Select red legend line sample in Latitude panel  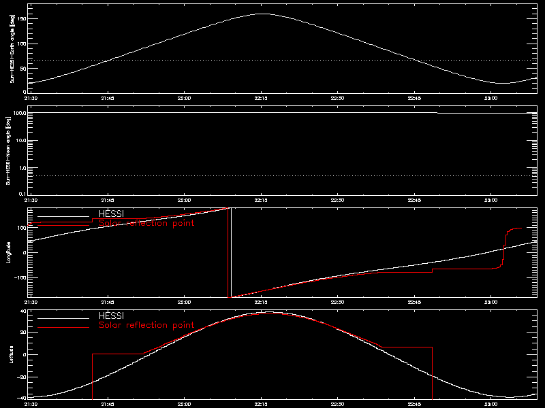(x=63, y=328)
